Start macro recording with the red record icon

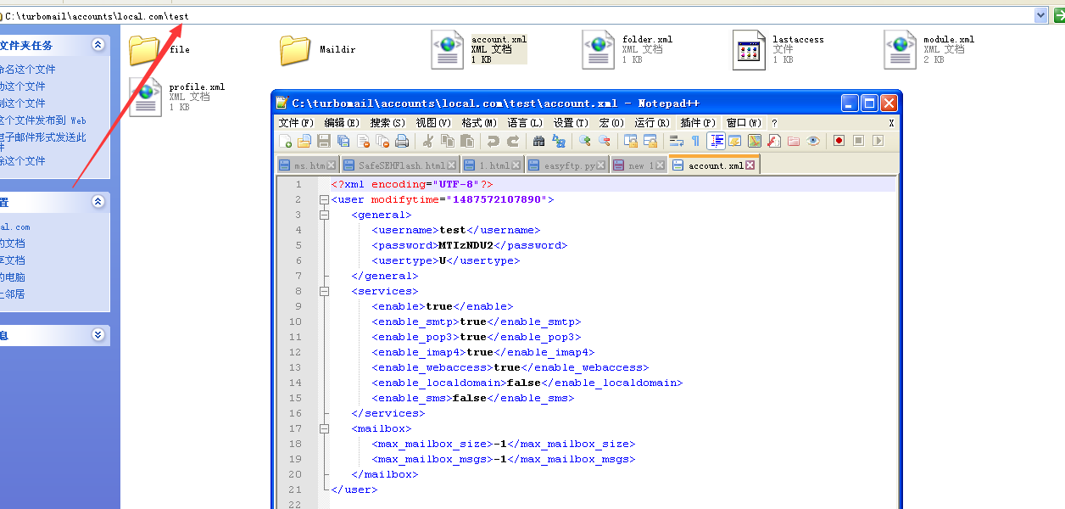point(839,141)
